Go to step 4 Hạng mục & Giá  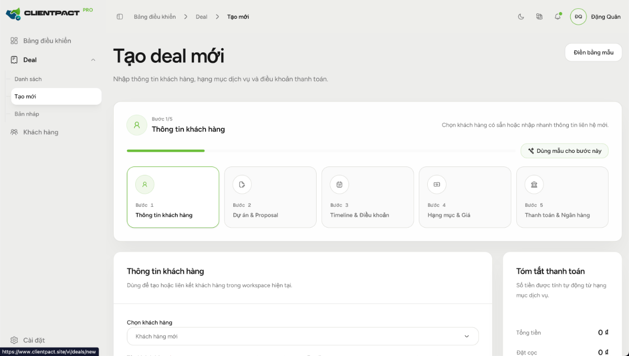(465, 197)
